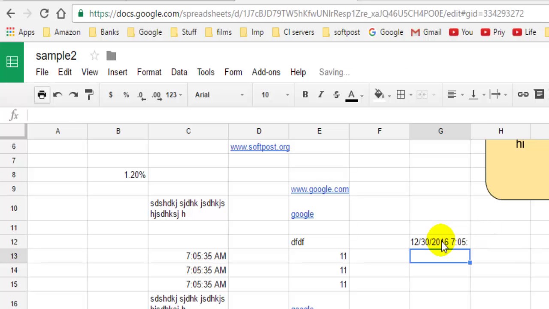
Task: Open the font size 10 dropdown
Action: pyautogui.click(x=275, y=94)
